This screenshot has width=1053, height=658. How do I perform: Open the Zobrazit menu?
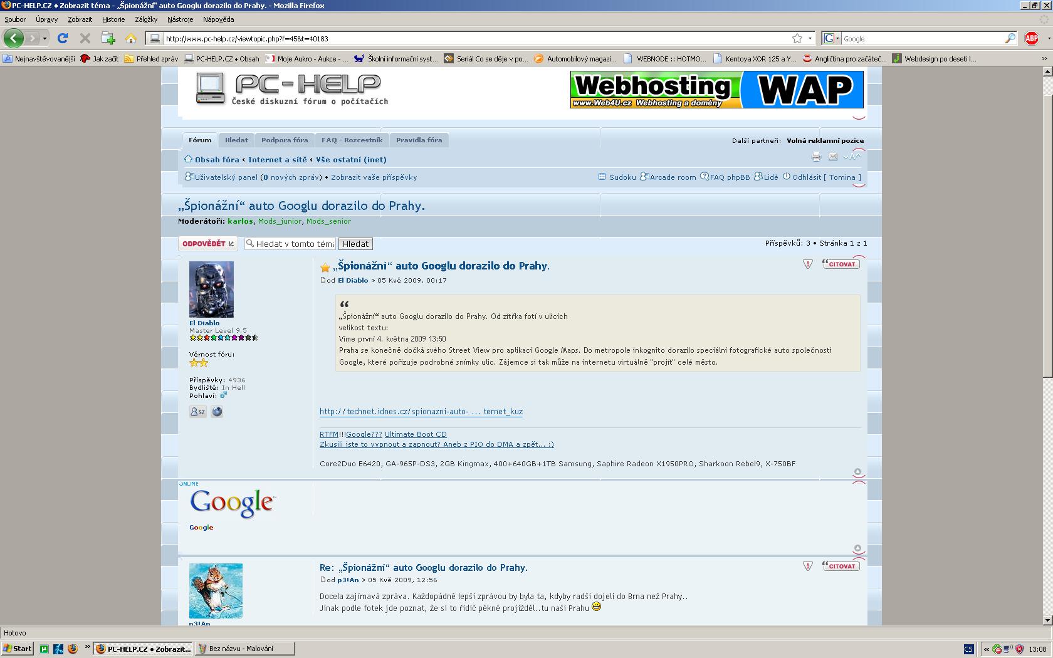click(x=80, y=19)
